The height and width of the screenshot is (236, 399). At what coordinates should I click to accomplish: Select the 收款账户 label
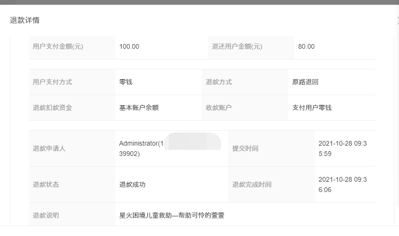[219, 108]
